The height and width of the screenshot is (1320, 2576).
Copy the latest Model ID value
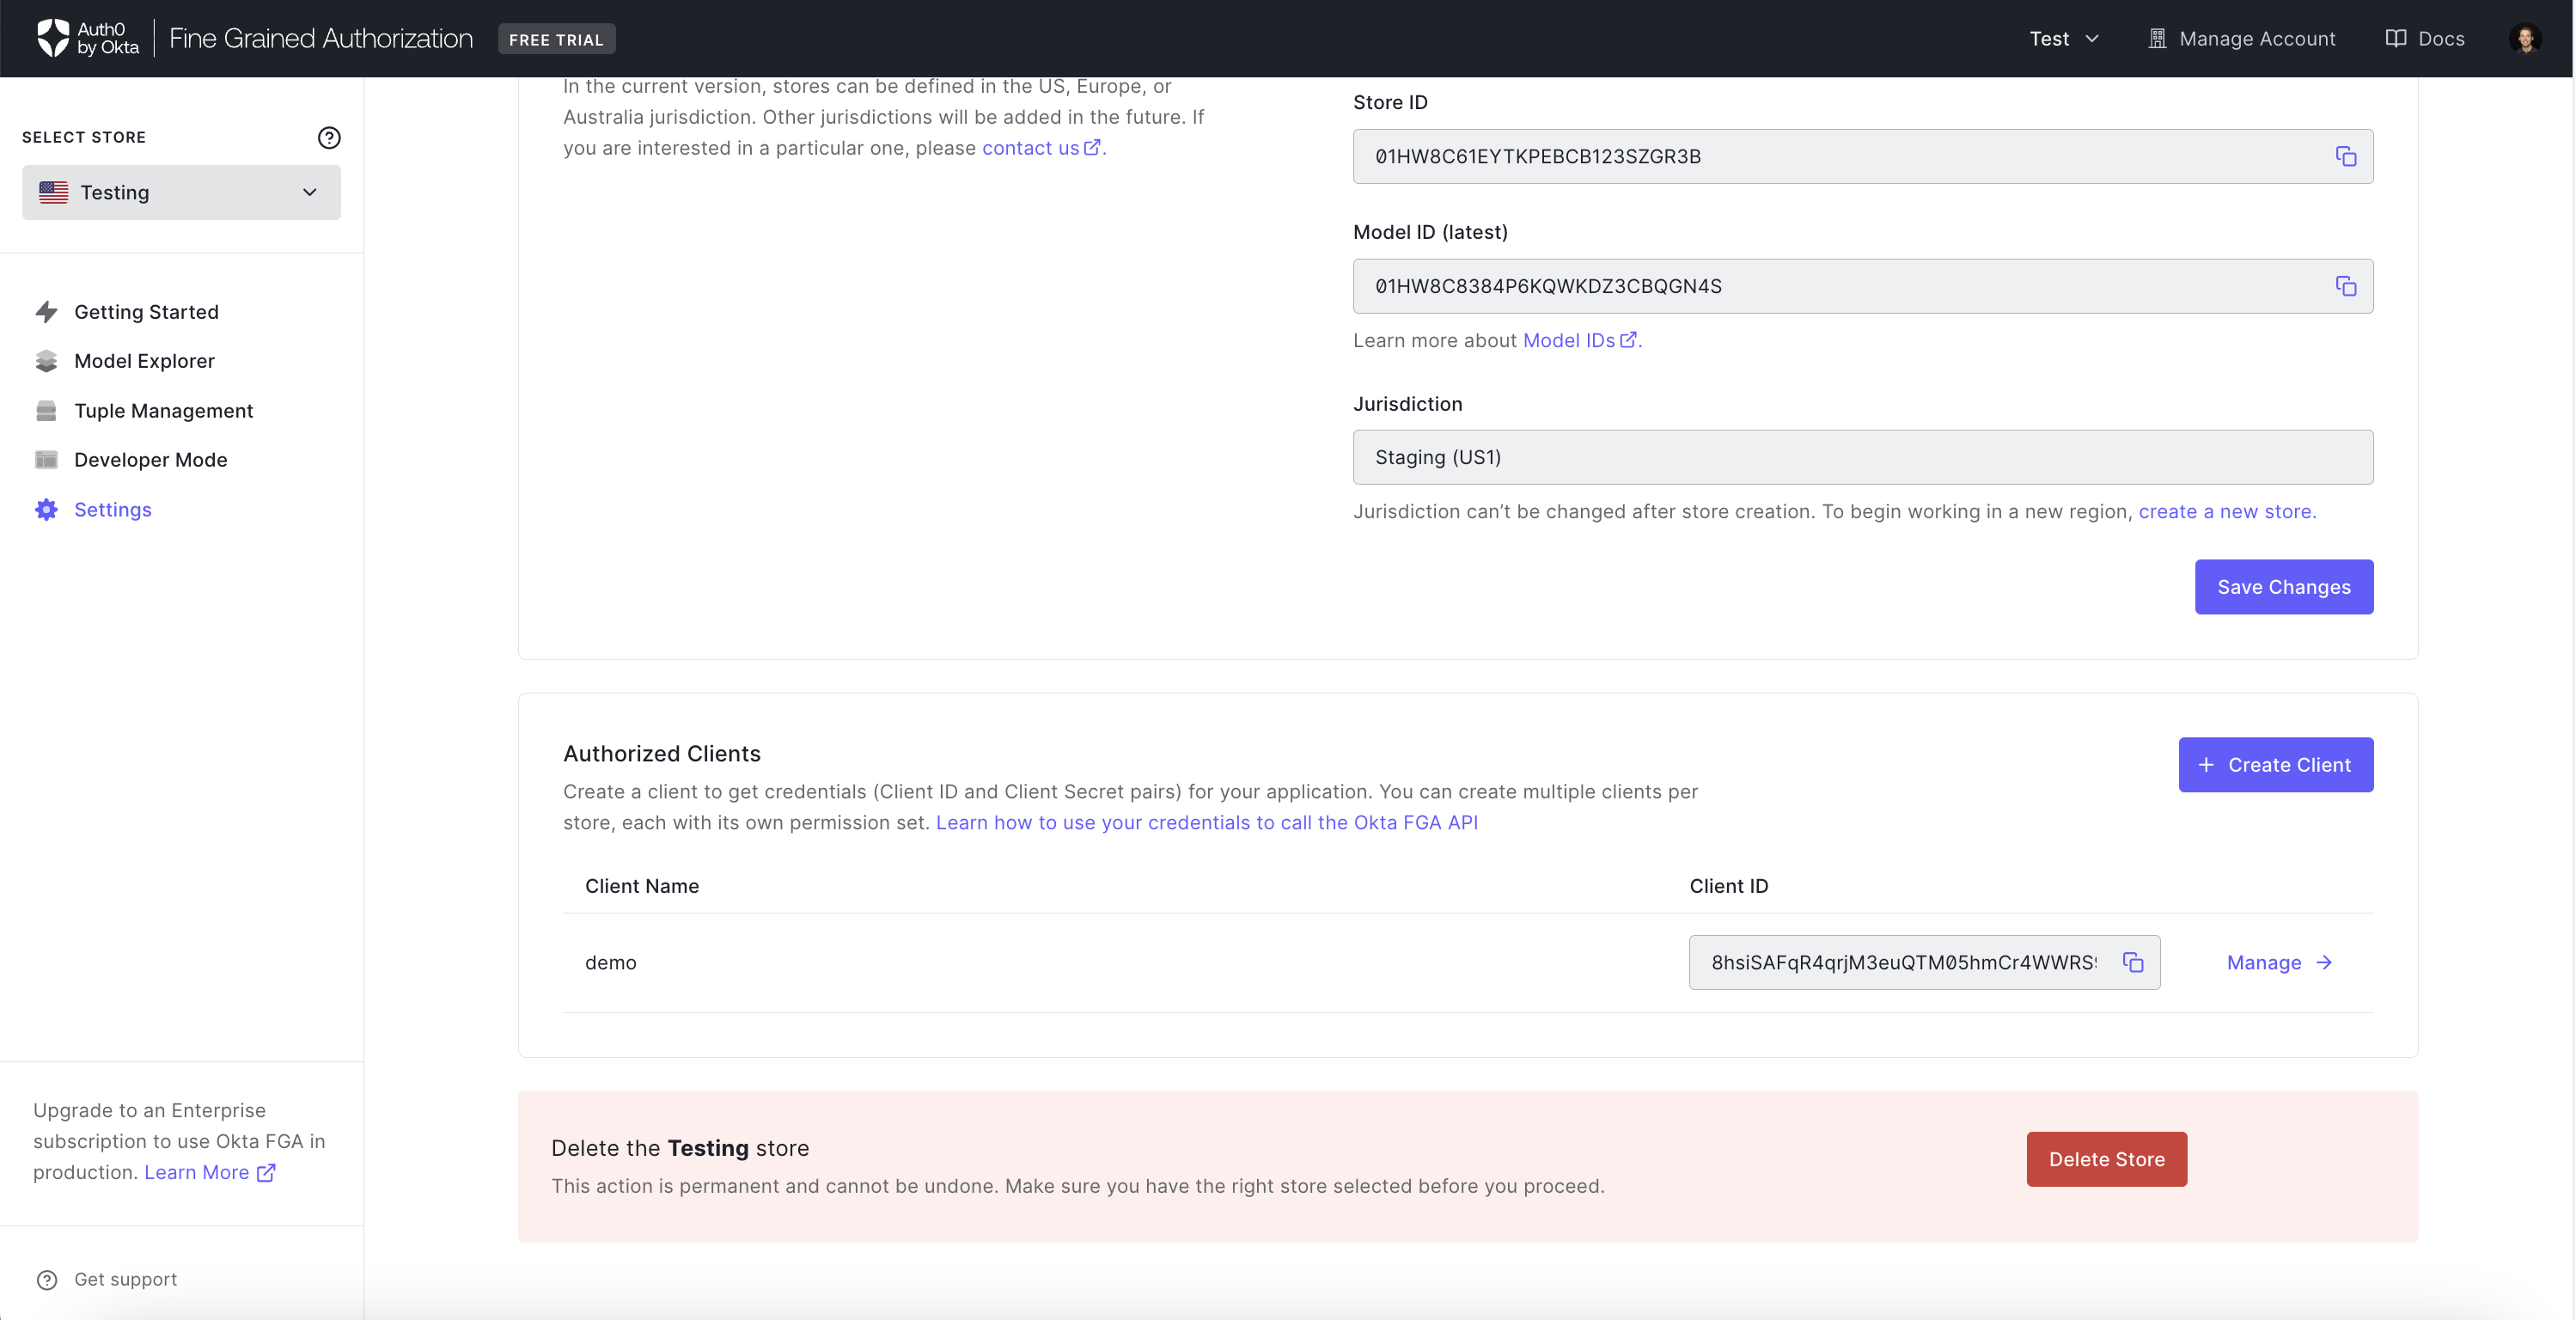point(2346,286)
